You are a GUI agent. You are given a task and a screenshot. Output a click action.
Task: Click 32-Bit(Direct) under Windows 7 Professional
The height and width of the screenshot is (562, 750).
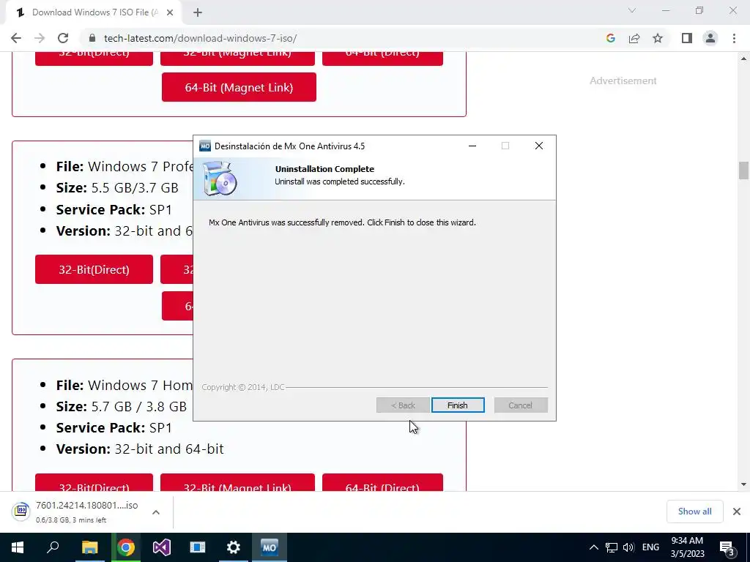click(94, 269)
